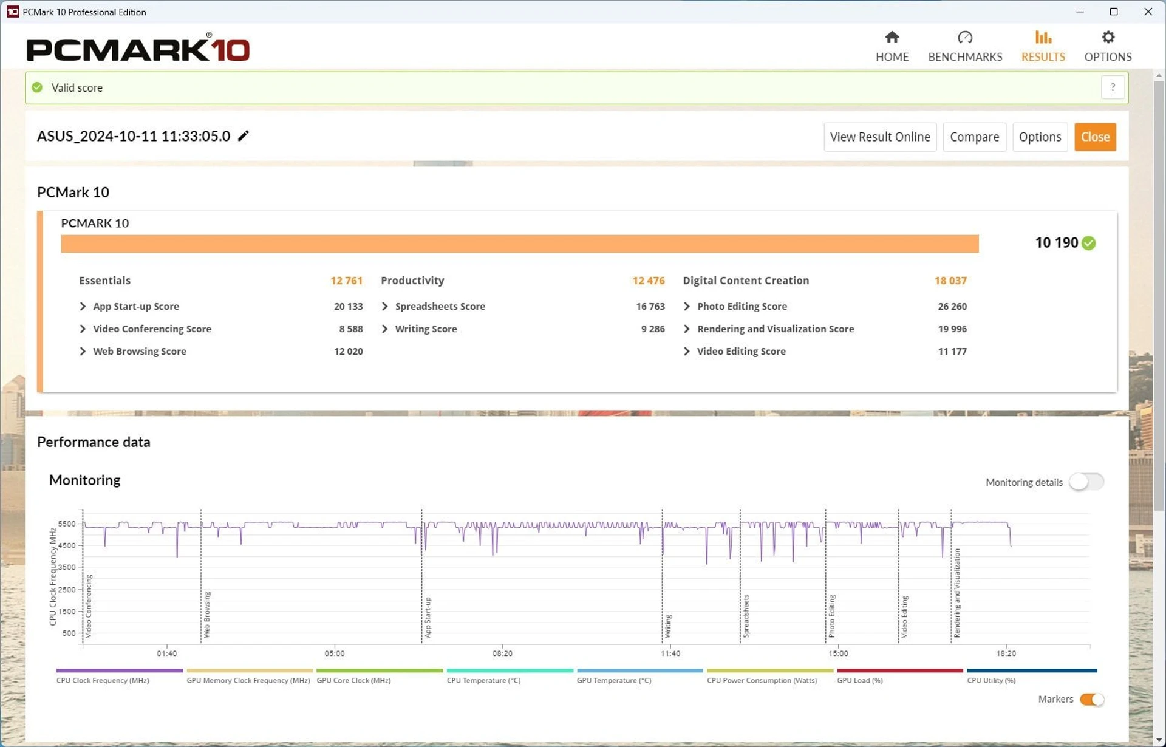
Task: Click the orange PCMark 10 score bar
Action: click(x=519, y=244)
